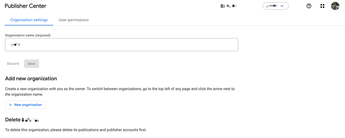Click the organization building icon in header

222,6
